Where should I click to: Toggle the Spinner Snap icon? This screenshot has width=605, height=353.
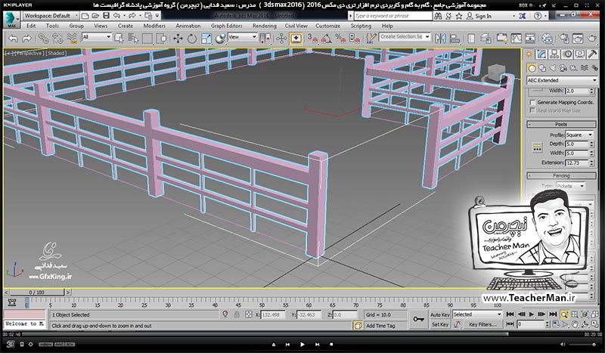click(x=354, y=39)
